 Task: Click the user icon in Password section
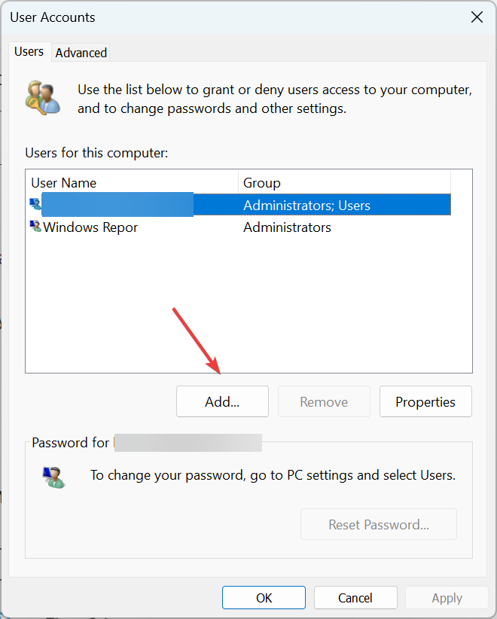pyautogui.click(x=53, y=477)
